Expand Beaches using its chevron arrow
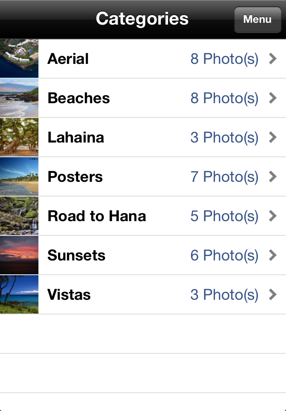Screen dimensions: 286x411 point(273,98)
